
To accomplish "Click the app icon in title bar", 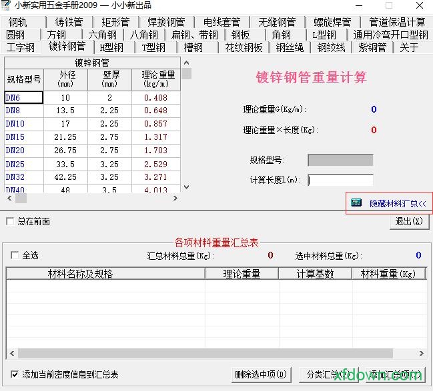I will 7,5.
